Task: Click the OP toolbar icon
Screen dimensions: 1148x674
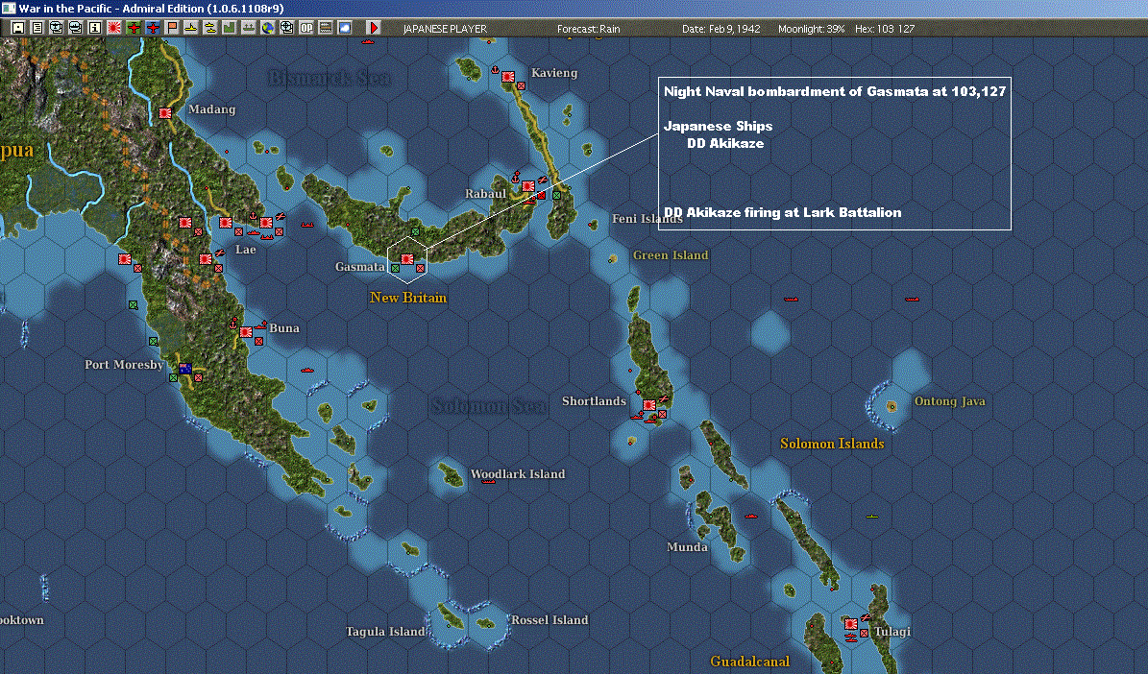Action: [306, 28]
